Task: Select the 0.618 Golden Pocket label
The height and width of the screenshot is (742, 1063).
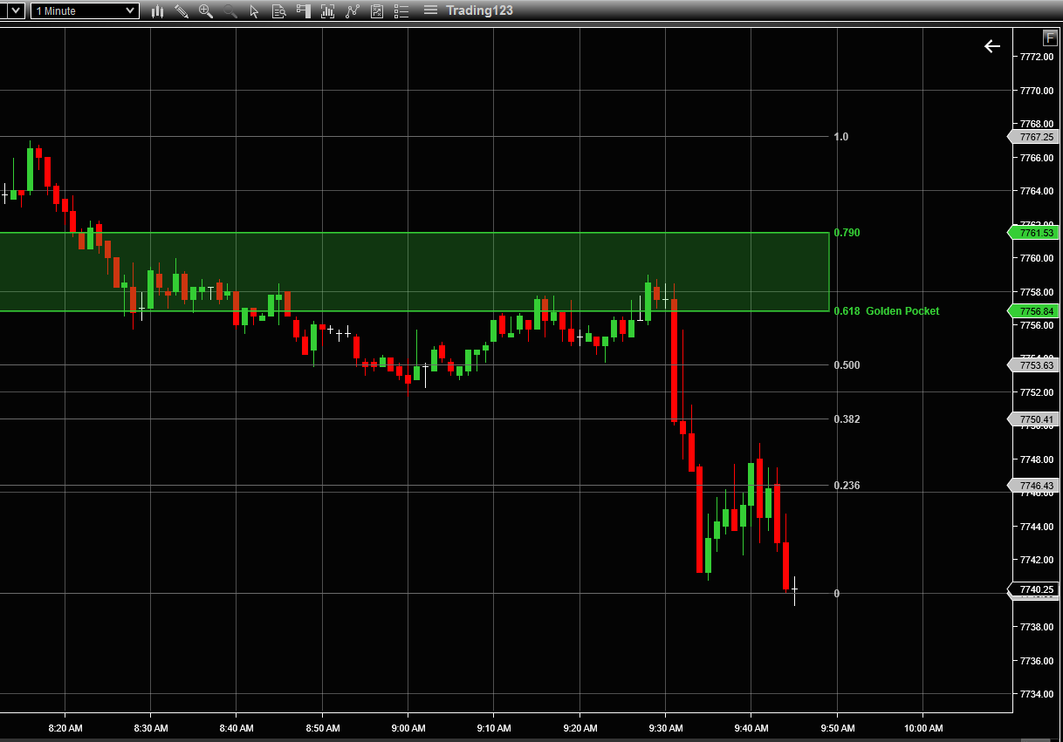Action: pos(887,311)
